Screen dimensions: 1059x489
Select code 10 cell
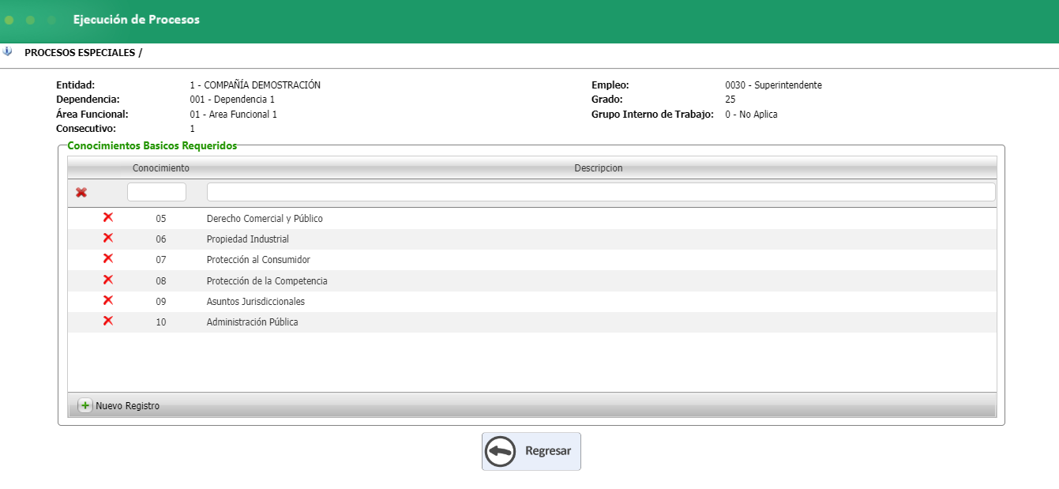coord(161,322)
